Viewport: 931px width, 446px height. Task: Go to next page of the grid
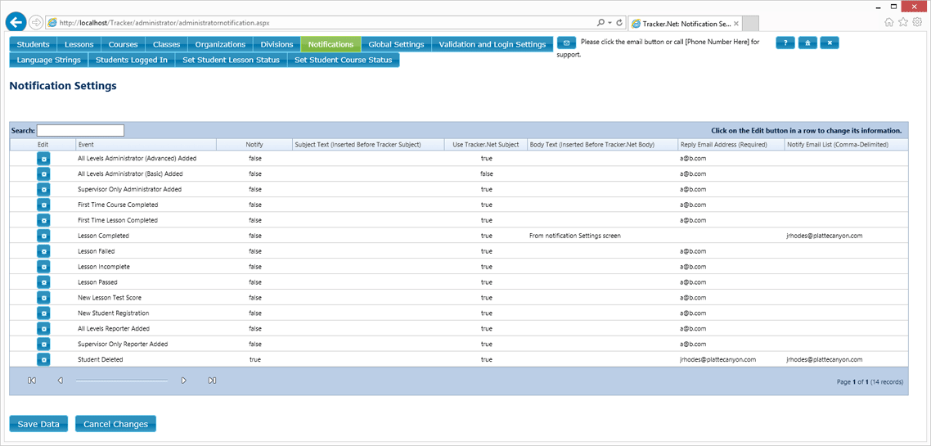pyautogui.click(x=184, y=381)
